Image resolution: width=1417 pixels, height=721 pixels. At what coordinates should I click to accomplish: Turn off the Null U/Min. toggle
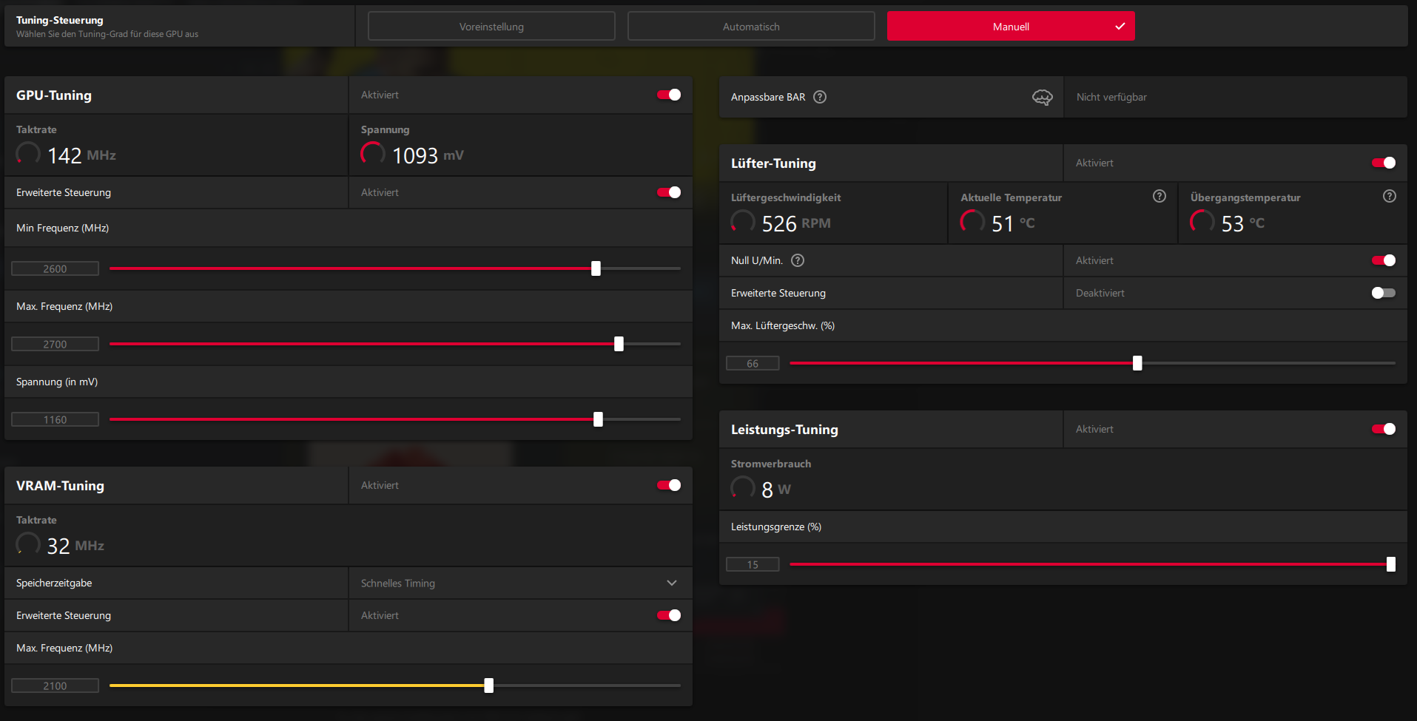pos(1384,260)
